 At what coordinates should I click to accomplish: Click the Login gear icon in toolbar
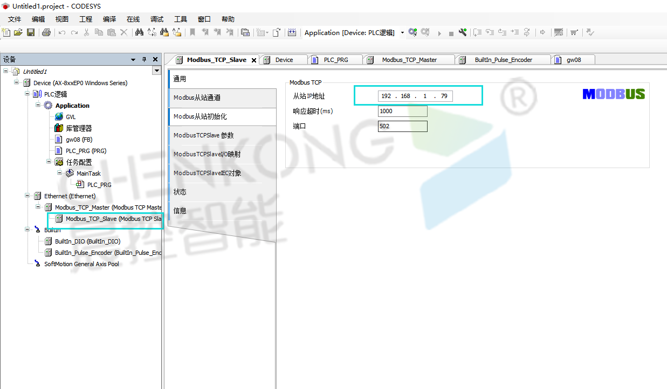[412, 32]
